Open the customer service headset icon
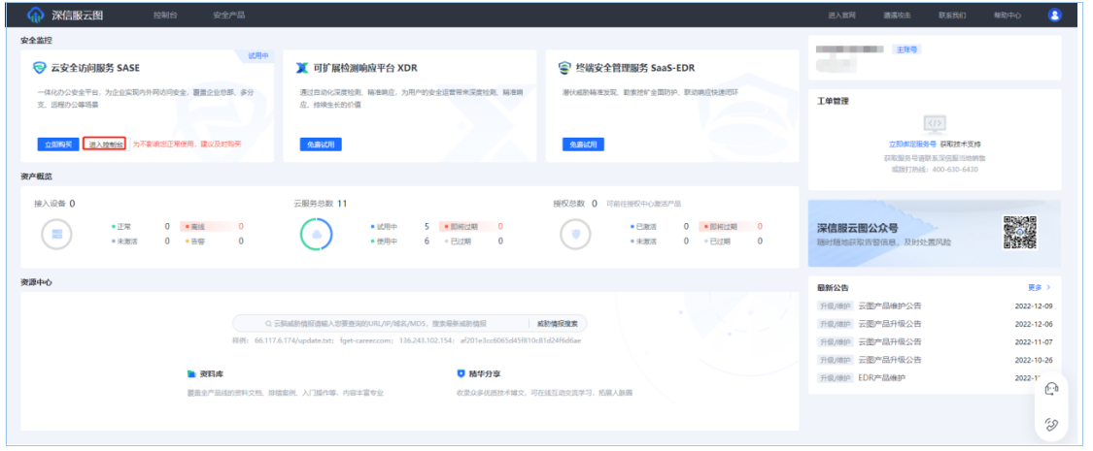The width and height of the screenshot is (1093, 451). pyautogui.click(x=1050, y=389)
